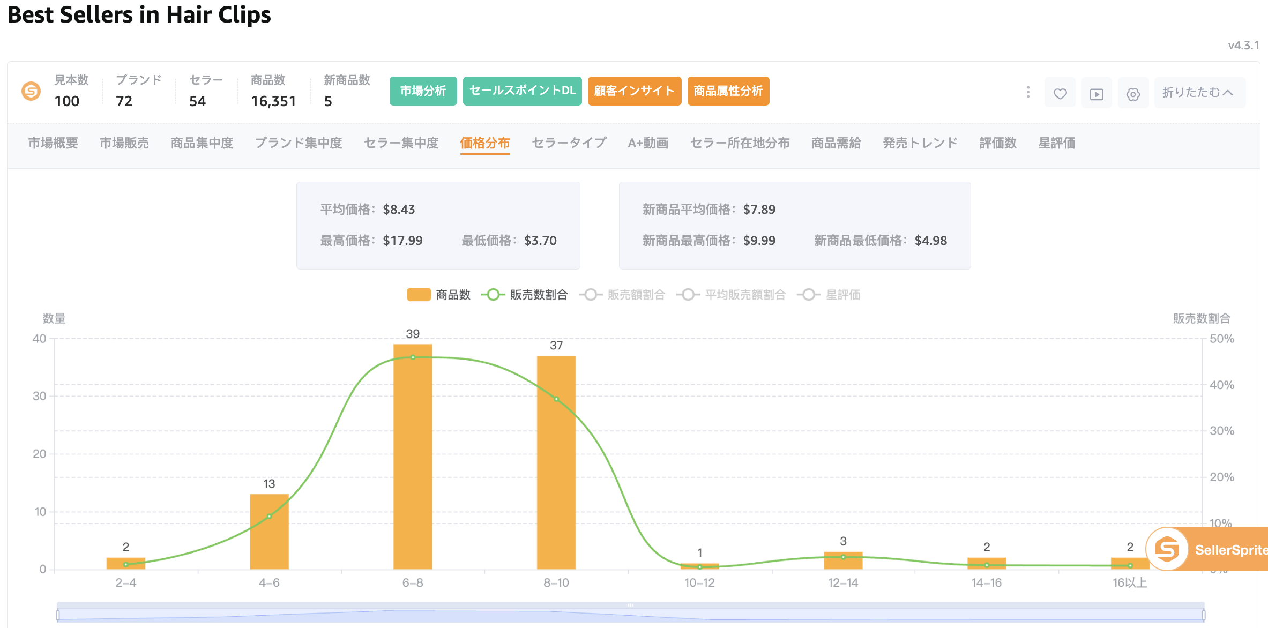The width and height of the screenshot is (1268, 628).
Task: Click the 12–14 price range bar
Action: click(x=843, y=560)
